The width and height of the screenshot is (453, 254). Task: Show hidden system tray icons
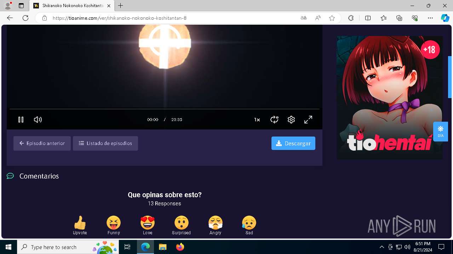(382, 247)
